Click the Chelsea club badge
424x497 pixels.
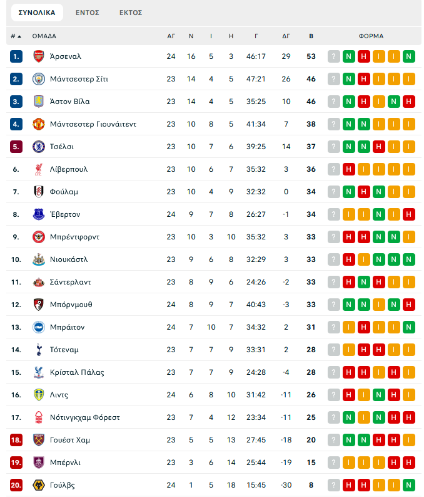tap(39, 147)
